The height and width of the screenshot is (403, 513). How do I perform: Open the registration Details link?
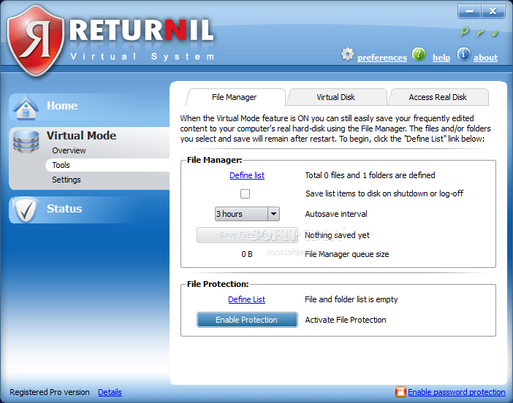pos(110,392)
